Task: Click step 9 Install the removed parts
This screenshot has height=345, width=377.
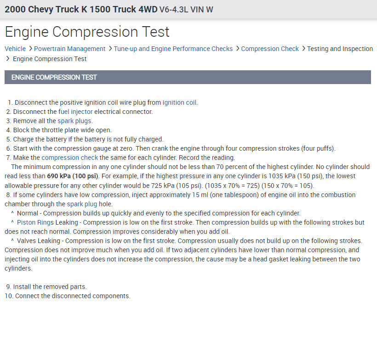Action: tap(50, 287)
